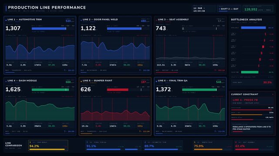
Task: Click the Bottleneck Analysis panel title
Action: pyautogui.click(x=246, y=19)
